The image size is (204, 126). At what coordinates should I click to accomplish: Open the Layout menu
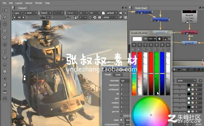click(19, 3)
